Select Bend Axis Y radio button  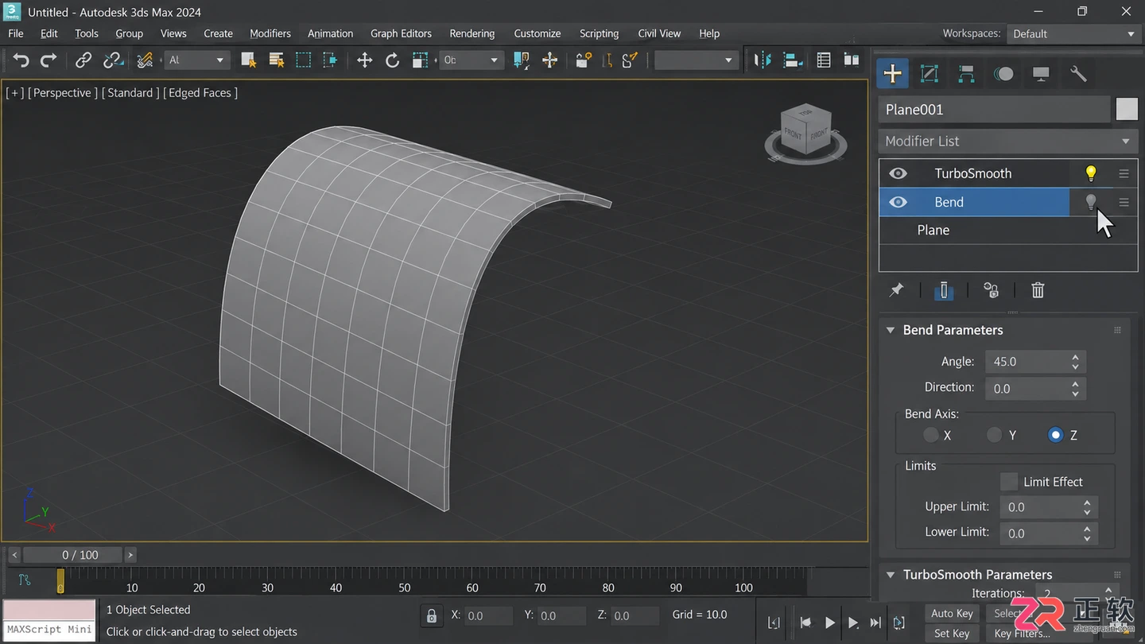(995, 435)
